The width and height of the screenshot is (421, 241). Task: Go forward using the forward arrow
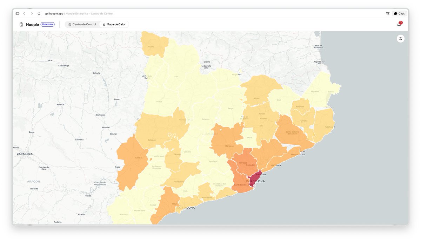[32, 14]
